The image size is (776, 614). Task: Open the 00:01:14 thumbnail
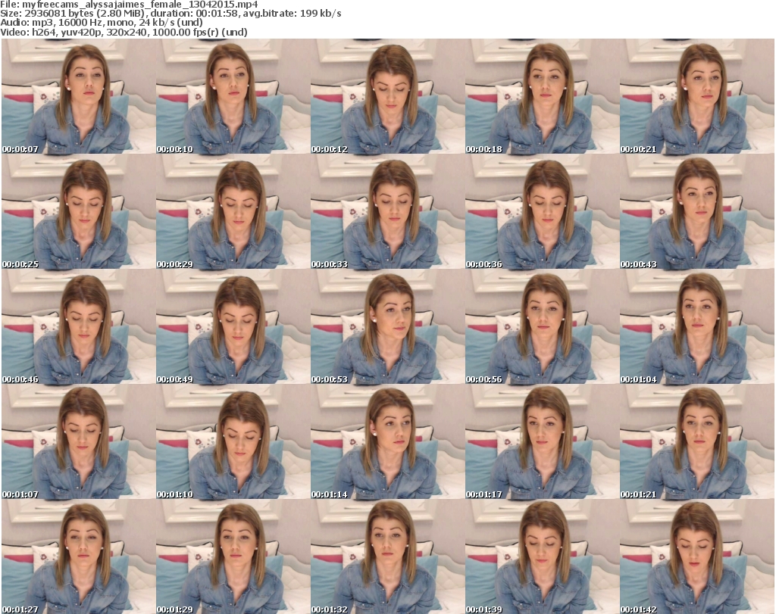point(387,442)
